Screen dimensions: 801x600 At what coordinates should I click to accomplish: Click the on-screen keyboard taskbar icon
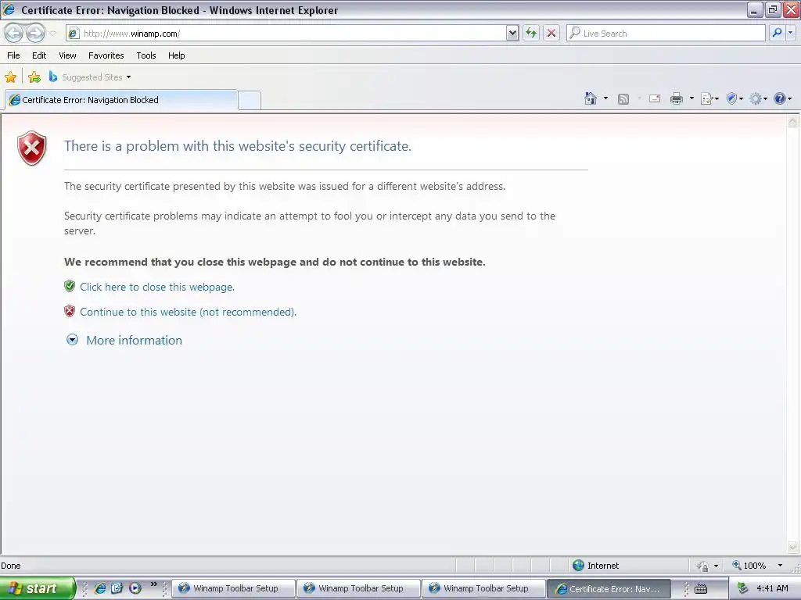pyautogui.click(x=701, y=589)
